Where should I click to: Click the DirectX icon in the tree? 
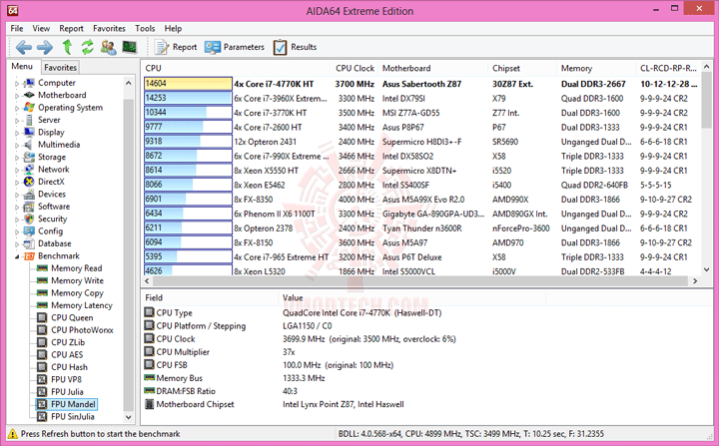coord(29,182)
